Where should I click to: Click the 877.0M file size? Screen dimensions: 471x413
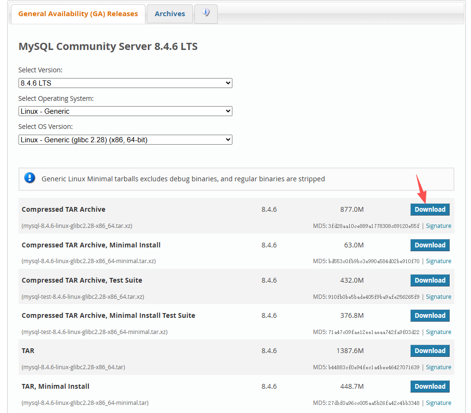[x=352, y=209]
